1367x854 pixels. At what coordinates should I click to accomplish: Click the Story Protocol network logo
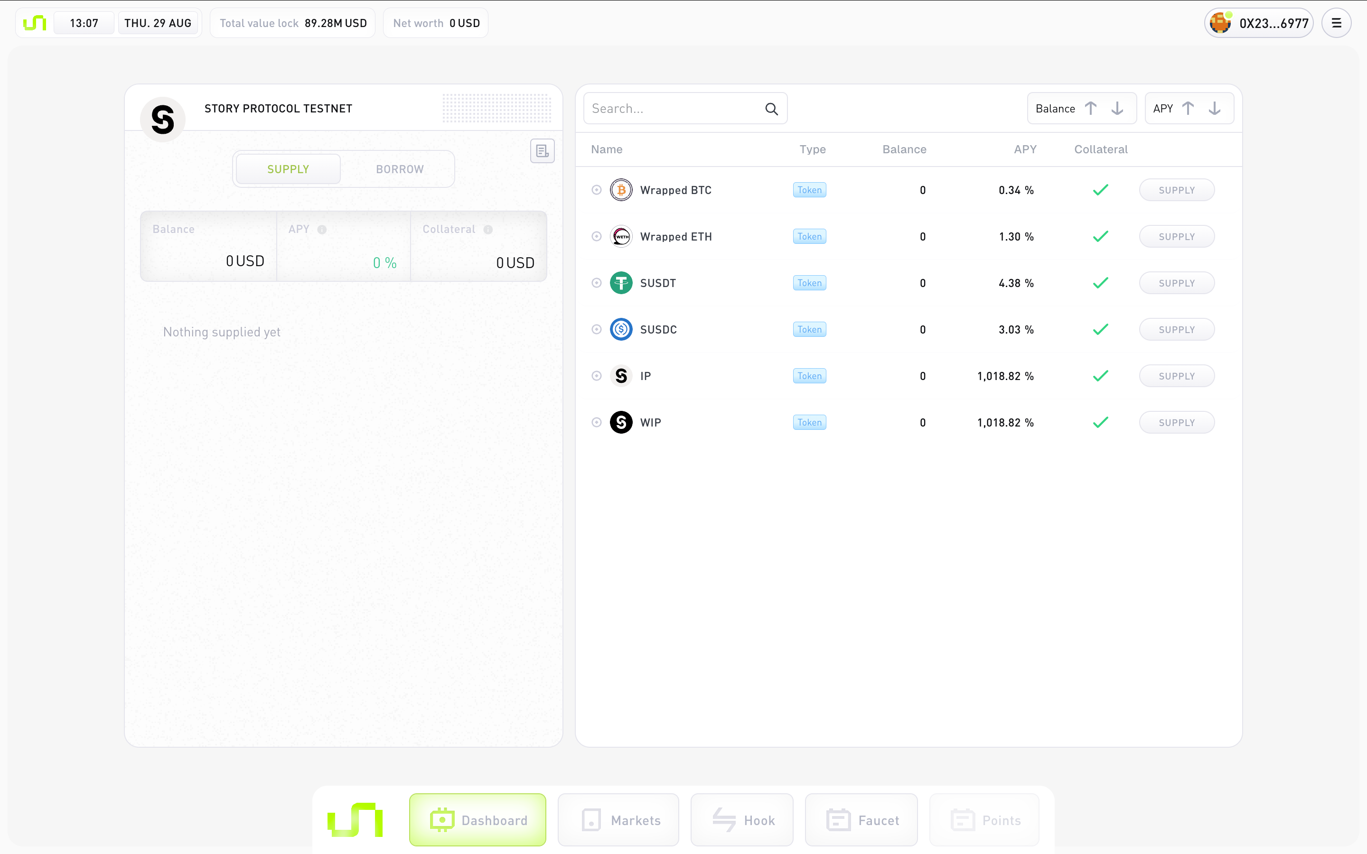(x=163, y=119)
